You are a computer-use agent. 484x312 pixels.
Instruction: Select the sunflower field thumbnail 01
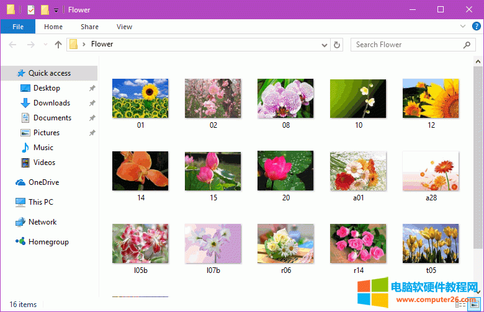140,98
